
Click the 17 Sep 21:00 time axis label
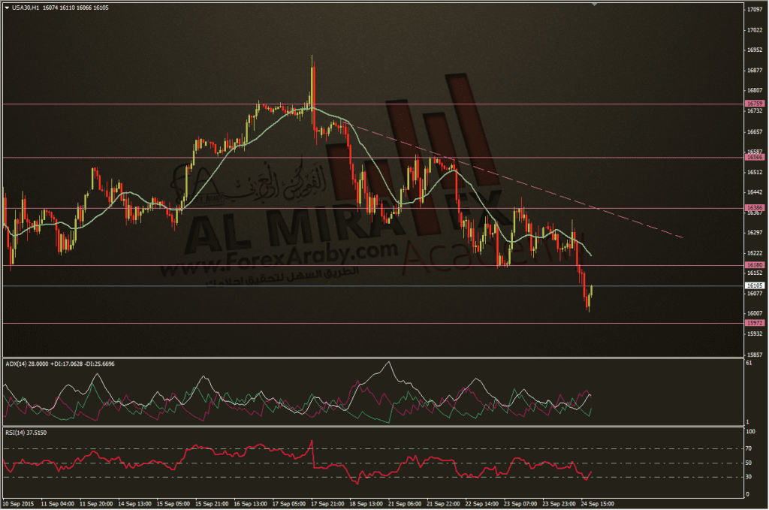pos(327,504)
